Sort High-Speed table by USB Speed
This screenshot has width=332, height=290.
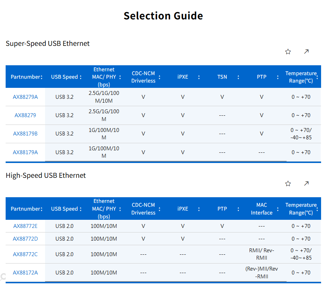(81, 209)
